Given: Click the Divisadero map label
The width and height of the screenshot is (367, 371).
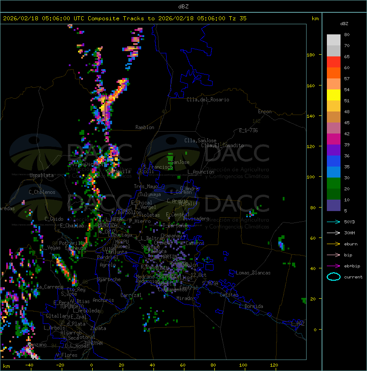Looking at the screenshot, I should click(196, 219).
